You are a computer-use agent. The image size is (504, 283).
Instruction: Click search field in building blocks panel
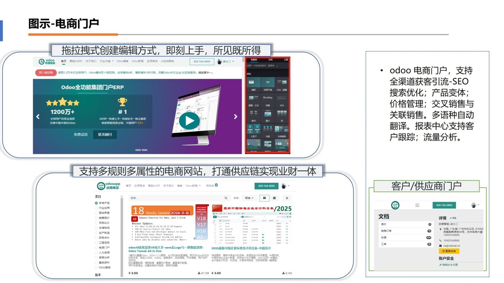point(267,65)
